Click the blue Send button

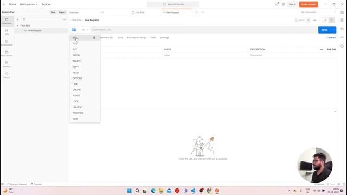324,30
